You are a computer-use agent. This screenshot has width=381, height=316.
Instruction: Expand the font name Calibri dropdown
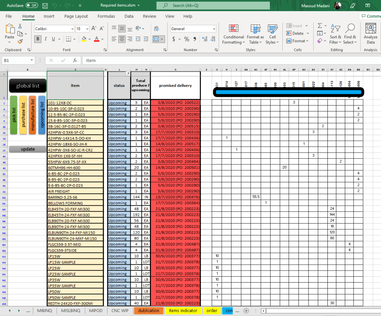click(x=72, y=29)
